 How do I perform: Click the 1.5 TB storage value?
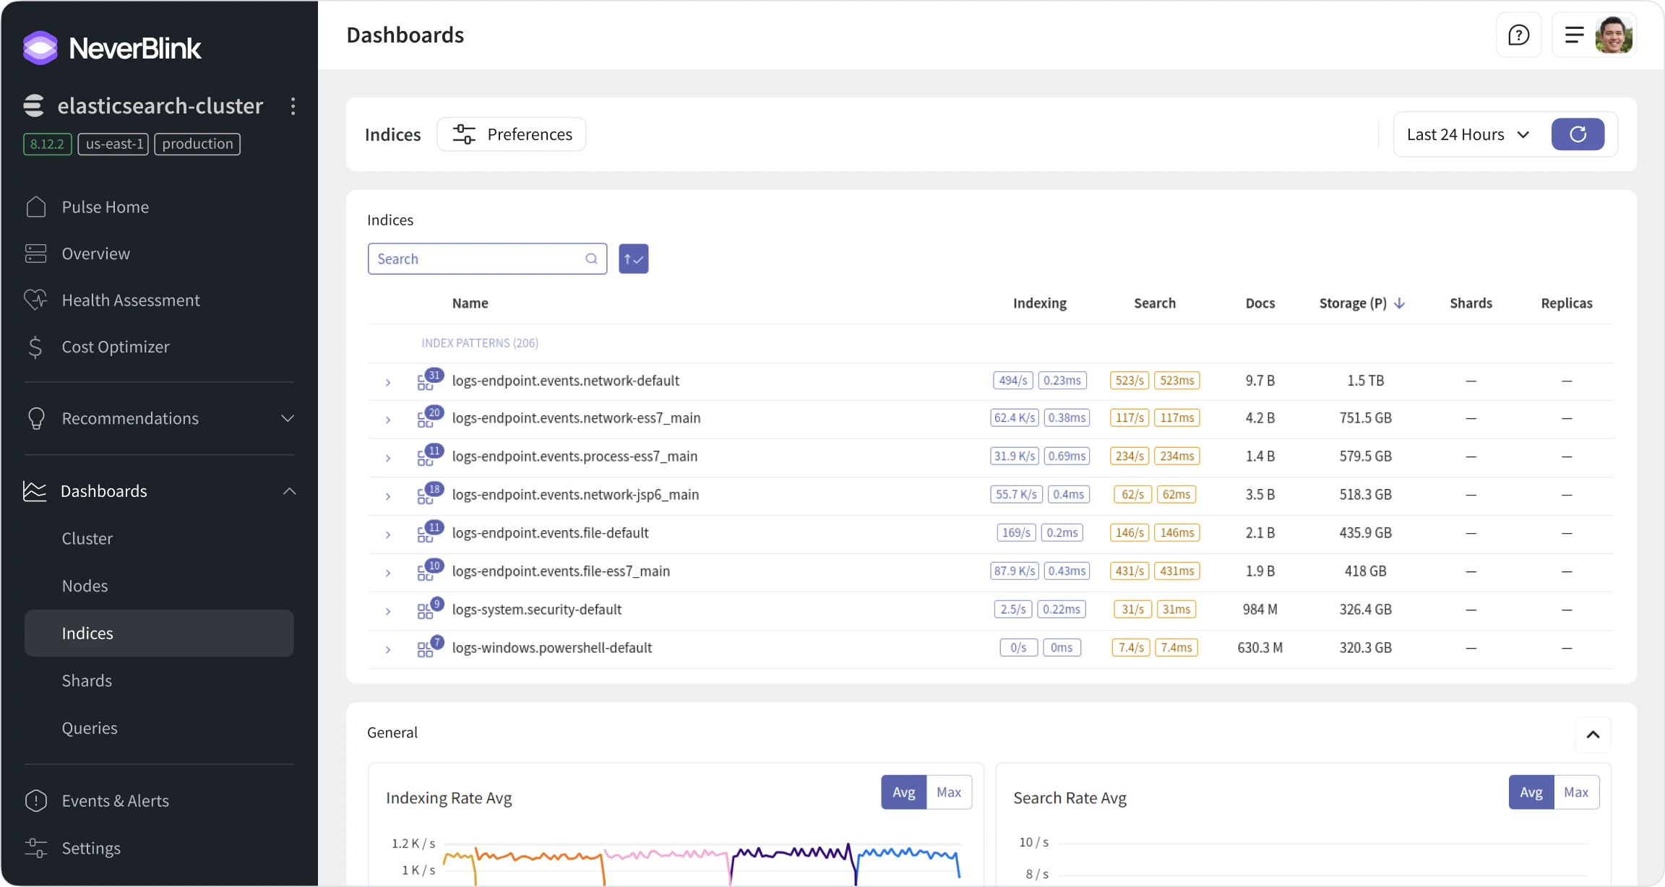point(1366,380)
